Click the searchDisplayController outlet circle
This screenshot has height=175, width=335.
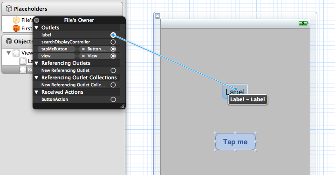113,42
